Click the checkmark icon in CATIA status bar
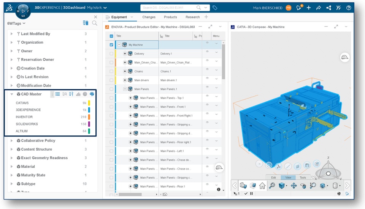Image resolution: width=365 pixels, height=209 pixels. (x=246, y=193)
